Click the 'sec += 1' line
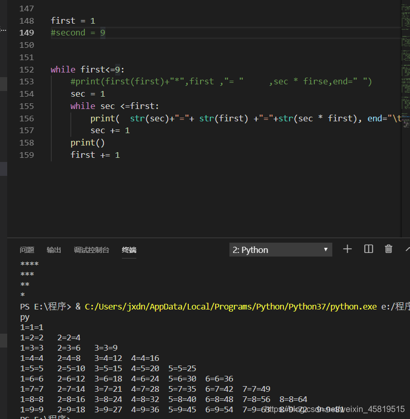 [110, 131]
